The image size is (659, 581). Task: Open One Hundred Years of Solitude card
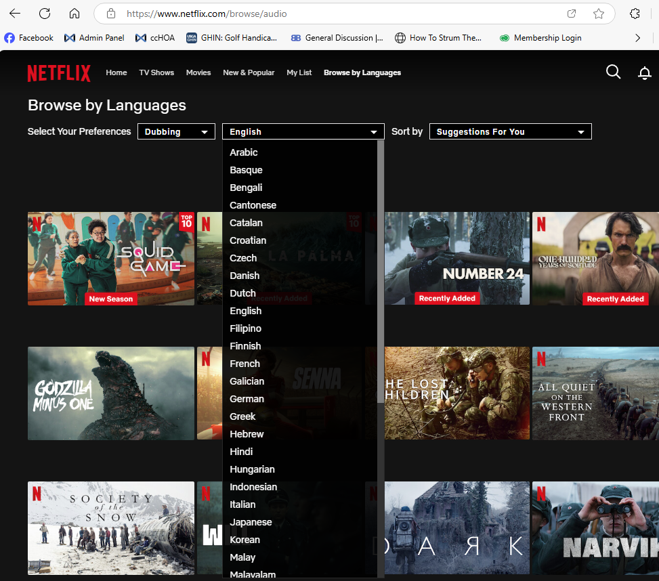click(595, 259)
